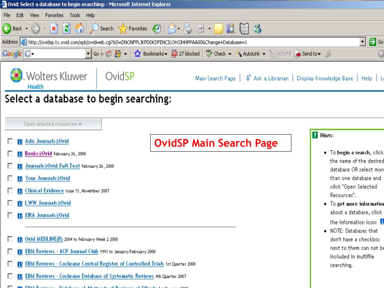Screen dimensions: 384x288
Task: Click the AutoLink wand icon
Action: click(x=238, y=54)
